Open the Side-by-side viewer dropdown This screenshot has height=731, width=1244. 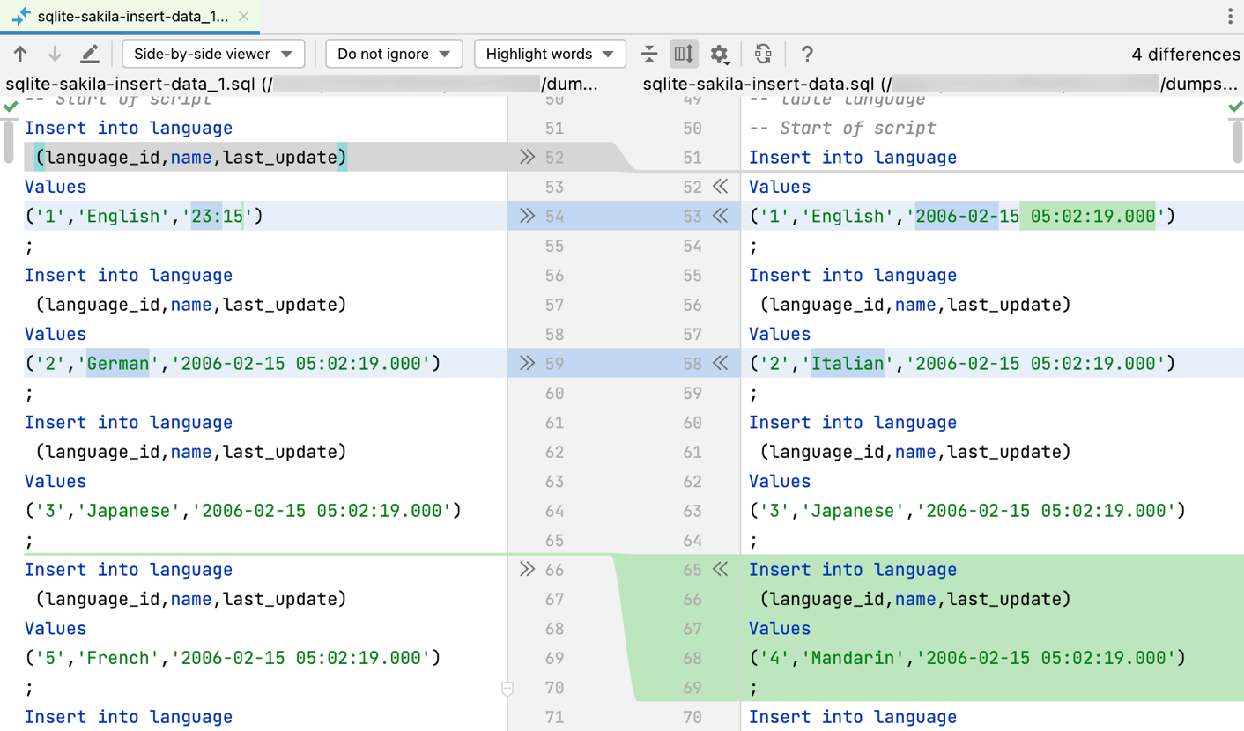[213, 55]
